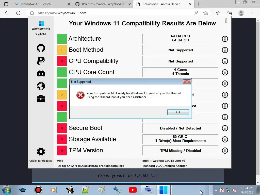Open the Discord icon in sidebar

click(41, 73)
